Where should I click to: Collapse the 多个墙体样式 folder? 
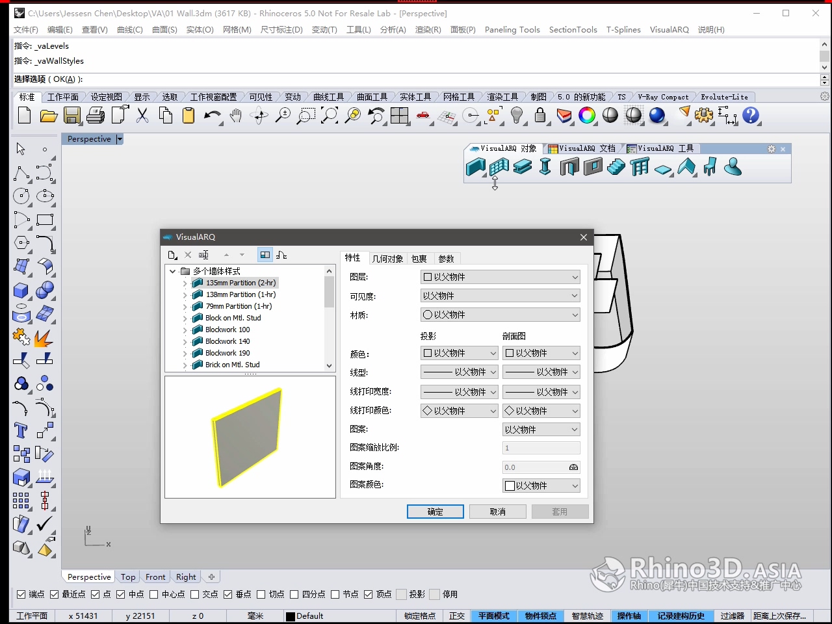pyautogui.click(x=172, y=272)
